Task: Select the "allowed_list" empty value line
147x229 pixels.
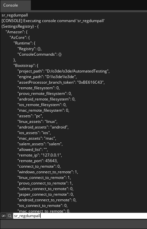Action: [32, 150]
